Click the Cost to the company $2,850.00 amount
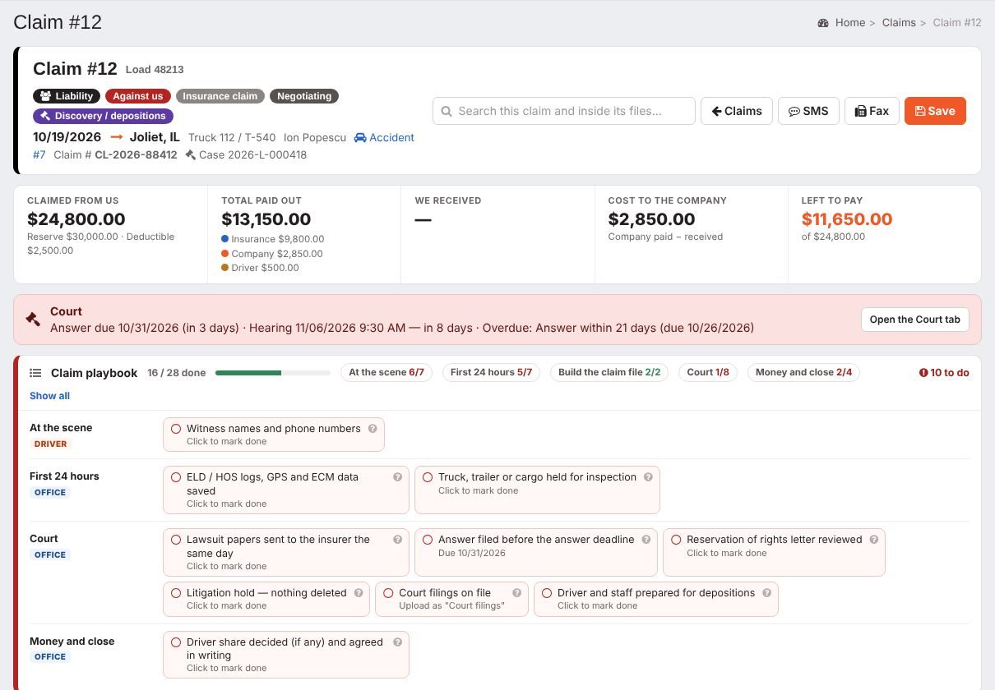The image size is (995, 690). point(651,219)
